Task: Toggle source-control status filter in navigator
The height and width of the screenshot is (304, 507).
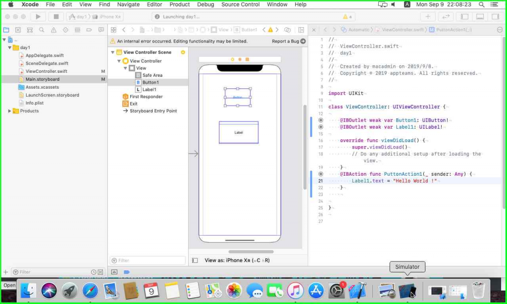Action: (x=101, y=272)
